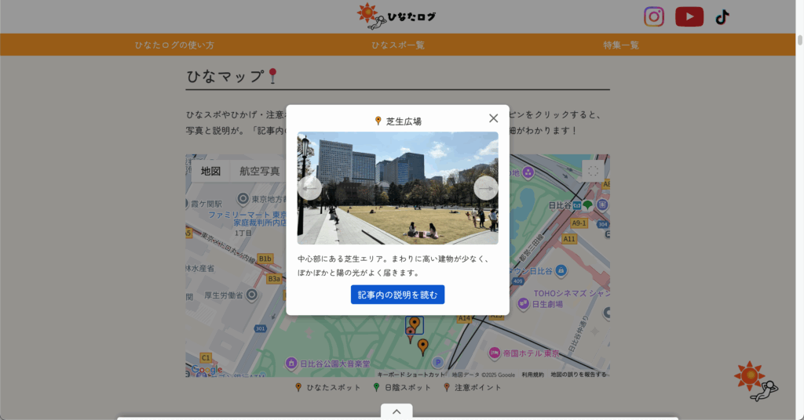Close the 芝生広場 popup
The image size is (804, 420).
(493, 118)
